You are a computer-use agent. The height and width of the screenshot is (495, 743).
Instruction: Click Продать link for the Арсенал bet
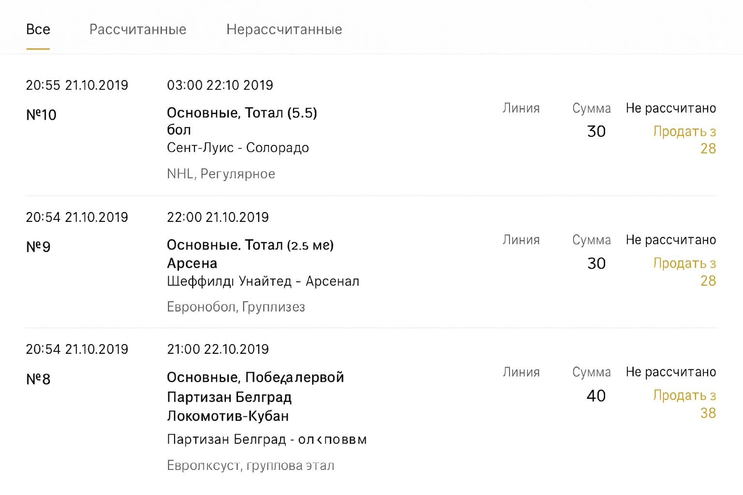coord(684,271)
